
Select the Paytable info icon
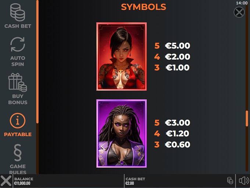coord(18,121)
